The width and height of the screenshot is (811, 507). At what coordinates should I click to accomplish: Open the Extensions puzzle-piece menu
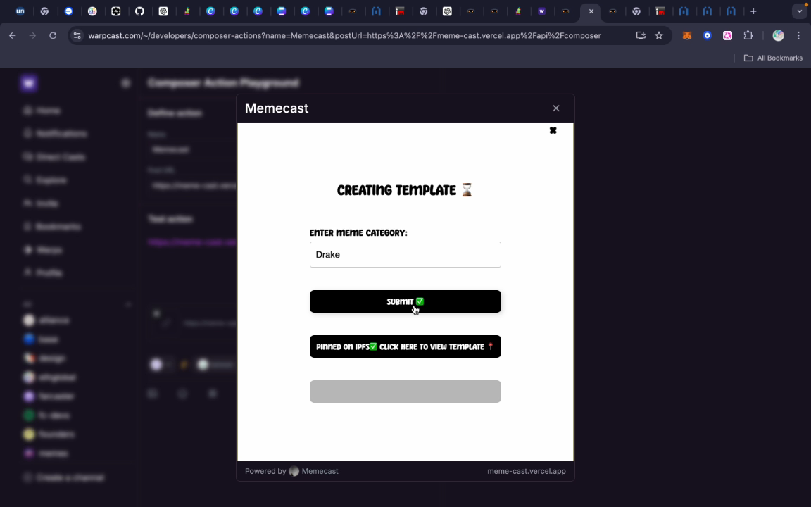(748, 36)
